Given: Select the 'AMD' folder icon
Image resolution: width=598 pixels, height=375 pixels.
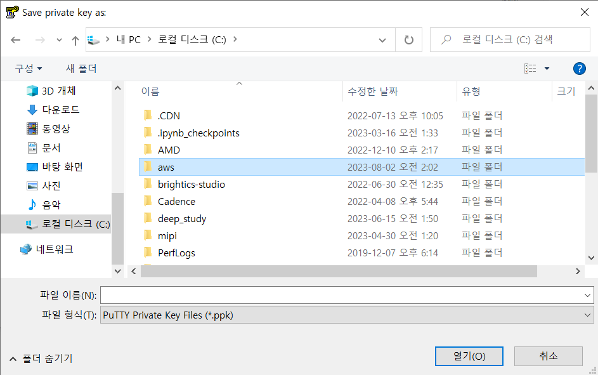Looking at the screenshot, I should [x=148, y=150].
